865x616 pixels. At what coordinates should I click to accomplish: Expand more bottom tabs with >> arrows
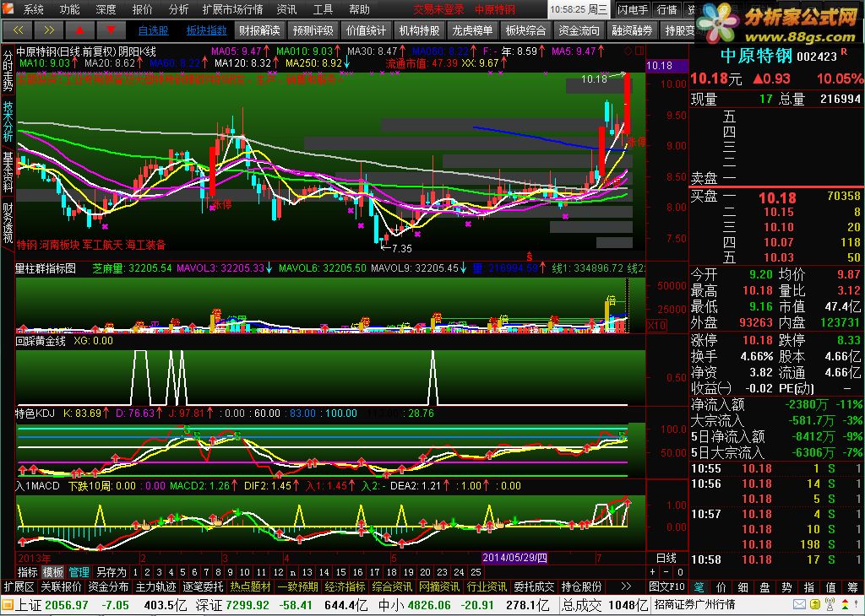point(626,586)
